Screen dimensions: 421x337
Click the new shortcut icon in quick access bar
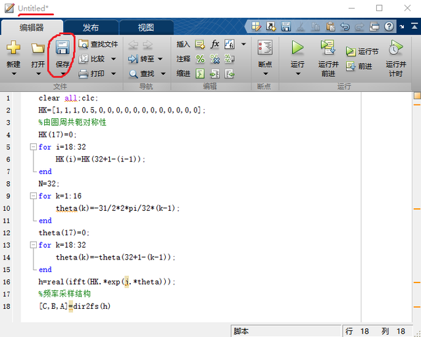coord(271,26)
